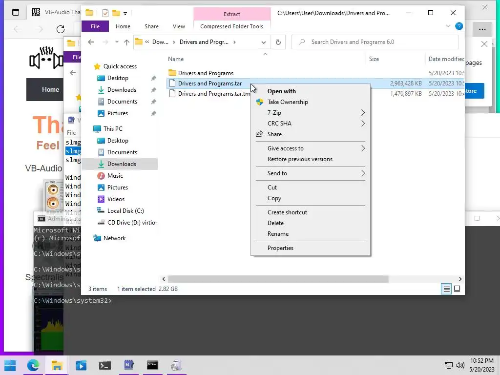
Task: Select Network in navigation pane
Action: pyautogui.click(x=114, y=238)
